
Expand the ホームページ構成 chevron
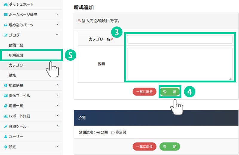point(58,14)
